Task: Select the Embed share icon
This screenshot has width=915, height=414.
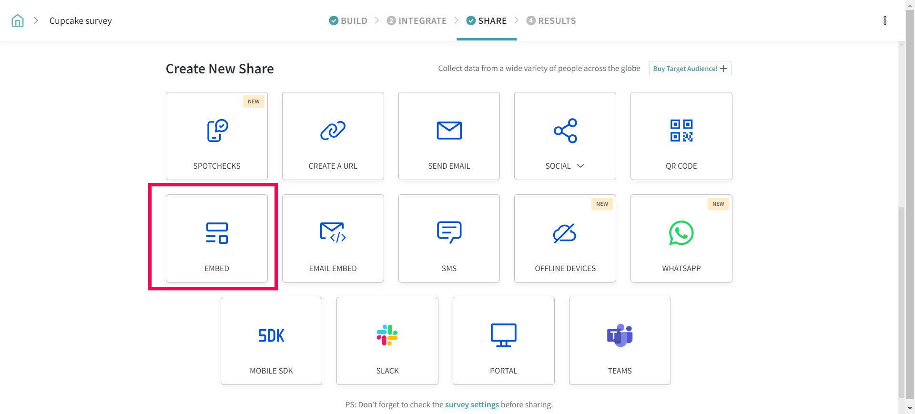Action: click(x=217, y=233)
